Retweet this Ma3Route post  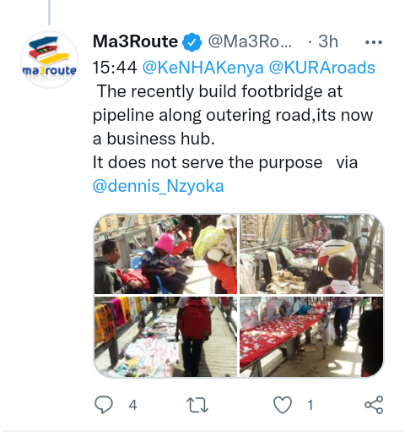[x=197, y=405]
